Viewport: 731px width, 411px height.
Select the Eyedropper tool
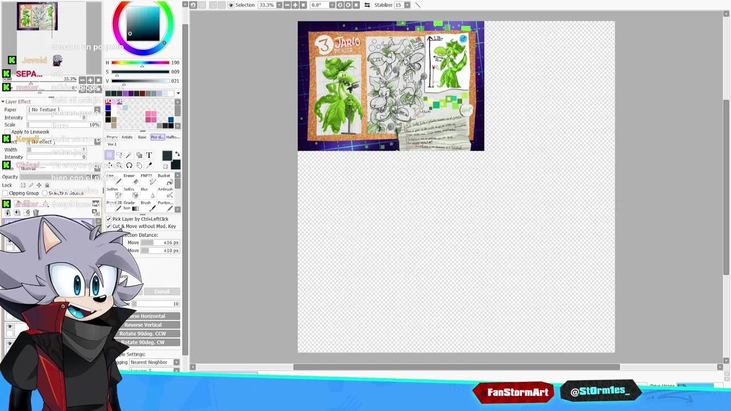click(149, 165)
